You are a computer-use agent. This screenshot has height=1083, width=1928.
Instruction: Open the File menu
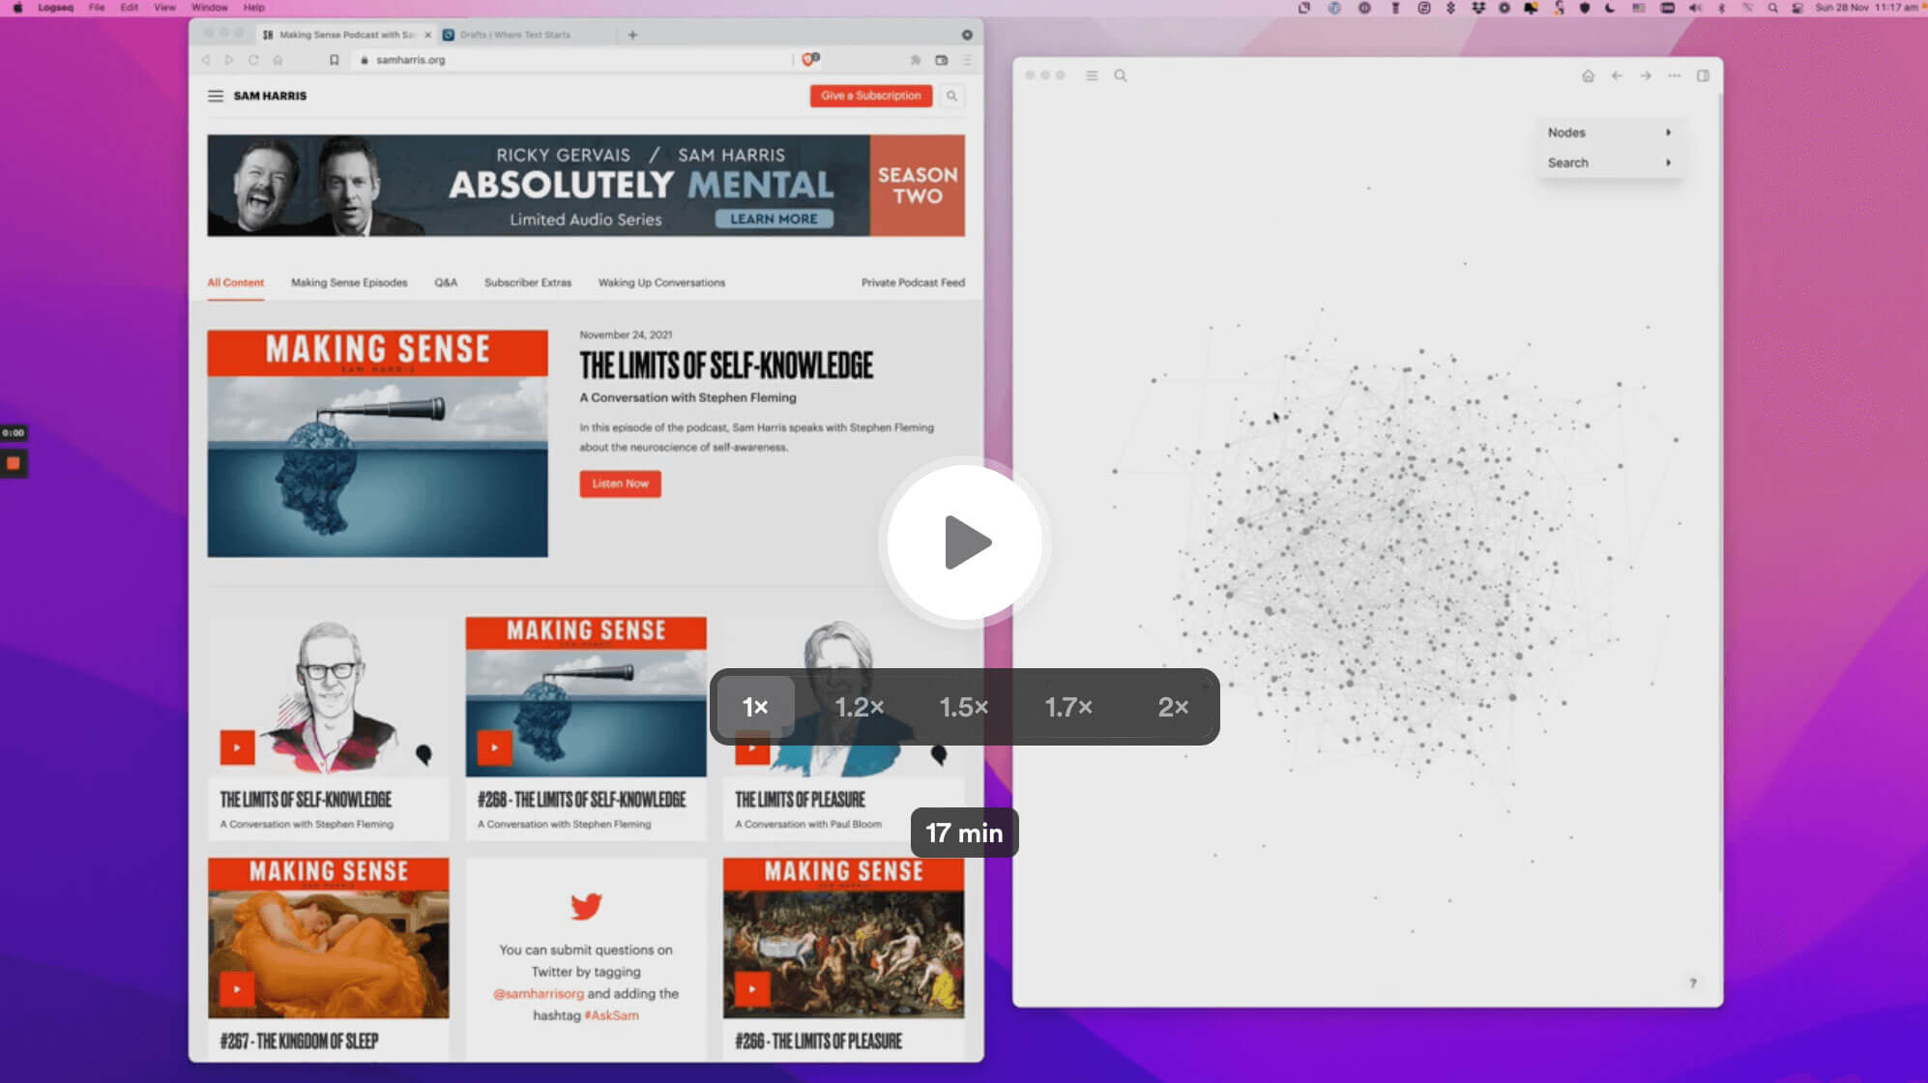coord(97,7)
